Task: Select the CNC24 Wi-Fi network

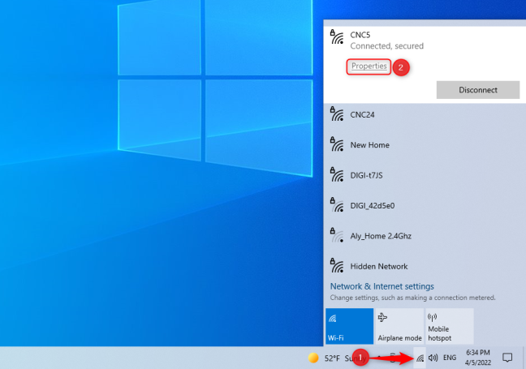Action: tap(425, 114)
